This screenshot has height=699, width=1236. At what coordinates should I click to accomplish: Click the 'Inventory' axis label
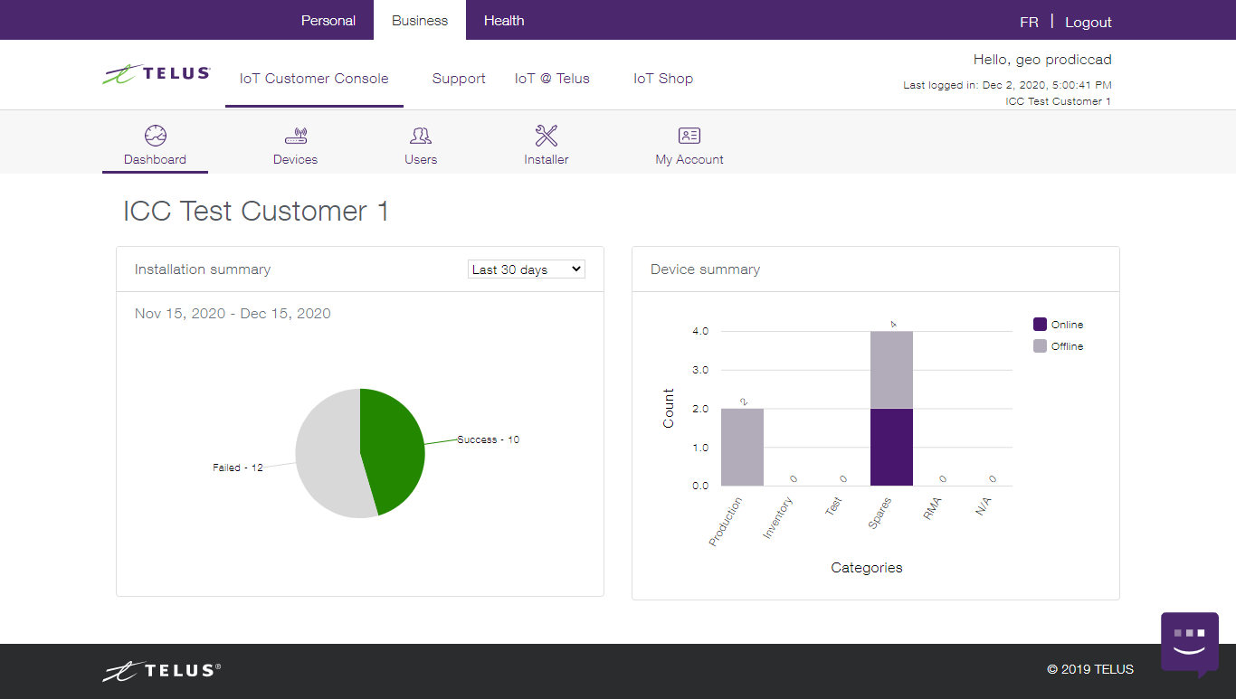coord(778,518)
